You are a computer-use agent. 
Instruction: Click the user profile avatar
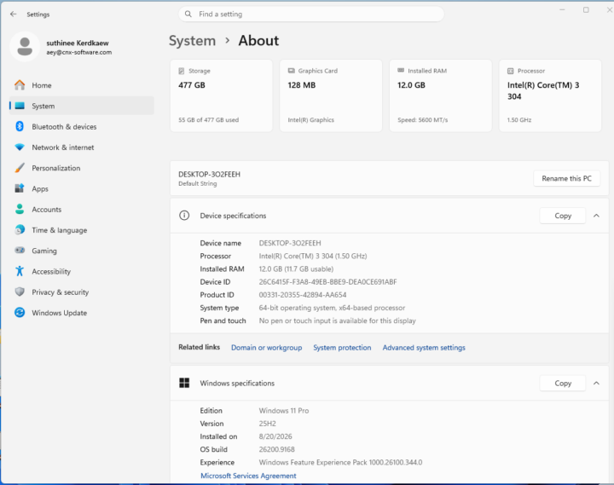tap(25, 47)
